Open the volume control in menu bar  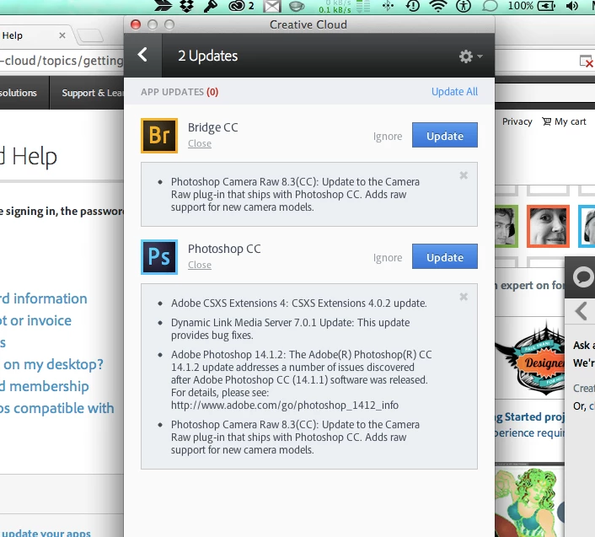(x=571, y=6)
